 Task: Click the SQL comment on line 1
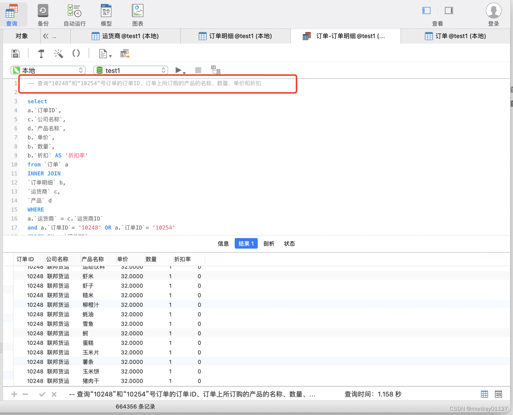[144, 83]
